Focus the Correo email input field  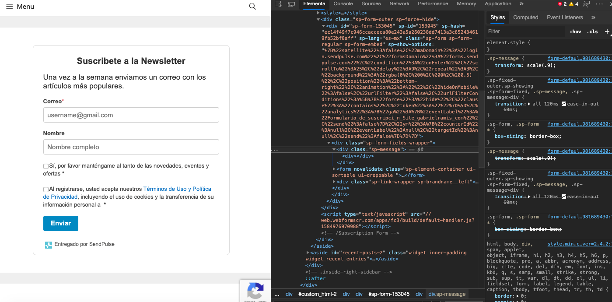(131, 115)
